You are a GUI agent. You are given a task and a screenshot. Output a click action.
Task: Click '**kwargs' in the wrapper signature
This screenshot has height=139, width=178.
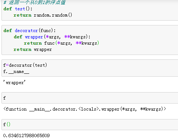tap(75, 37)
